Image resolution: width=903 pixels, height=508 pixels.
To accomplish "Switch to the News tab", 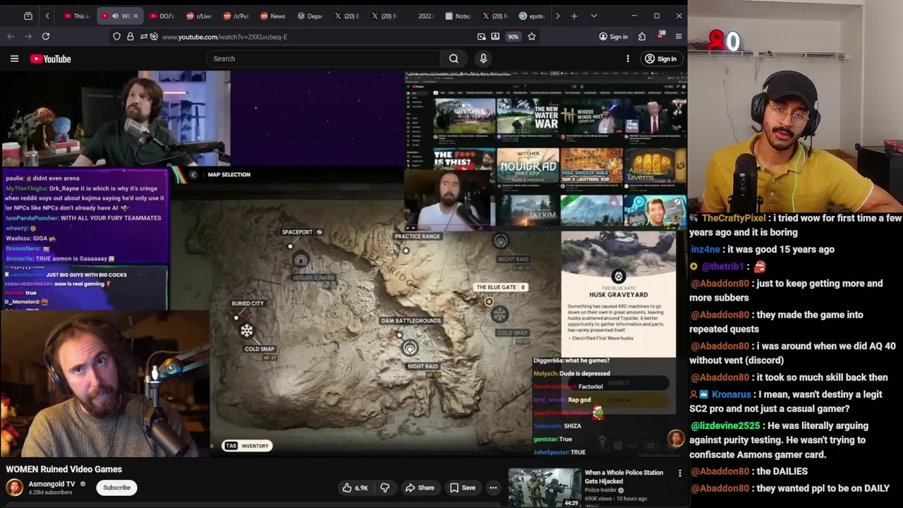I will (272, 16).
